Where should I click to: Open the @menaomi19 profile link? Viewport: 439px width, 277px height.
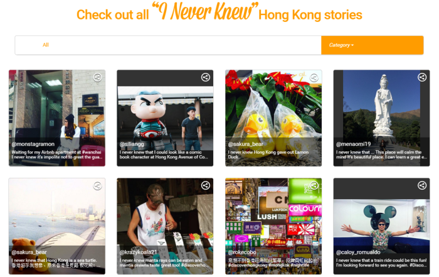[x=353, y=144]
